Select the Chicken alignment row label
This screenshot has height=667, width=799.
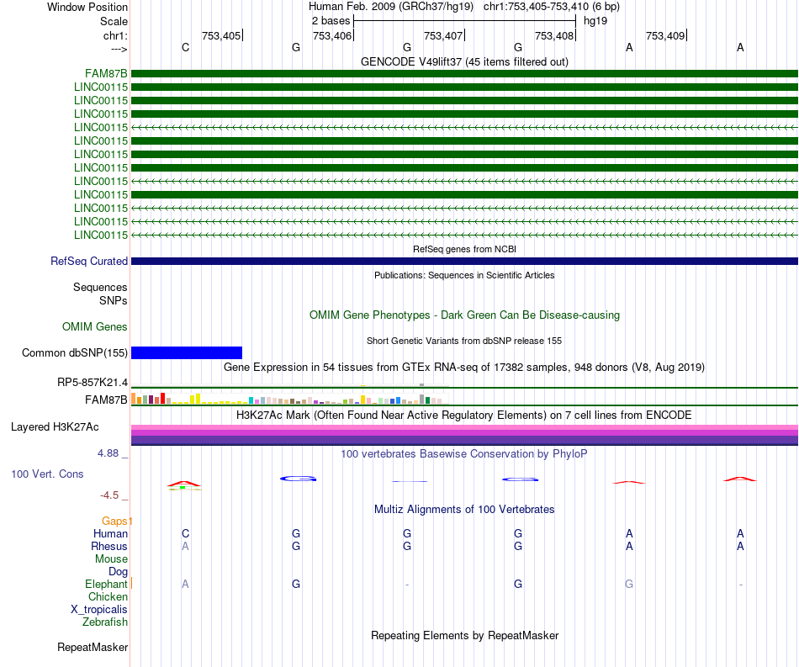(108, 596)
